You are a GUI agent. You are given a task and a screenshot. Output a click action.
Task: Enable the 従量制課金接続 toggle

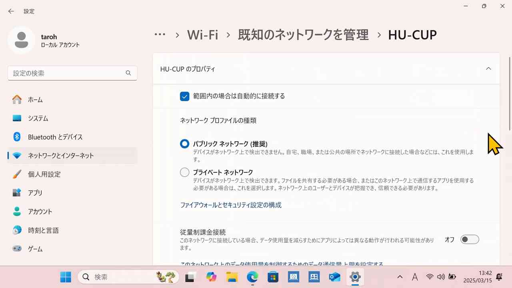pos(469,239)
